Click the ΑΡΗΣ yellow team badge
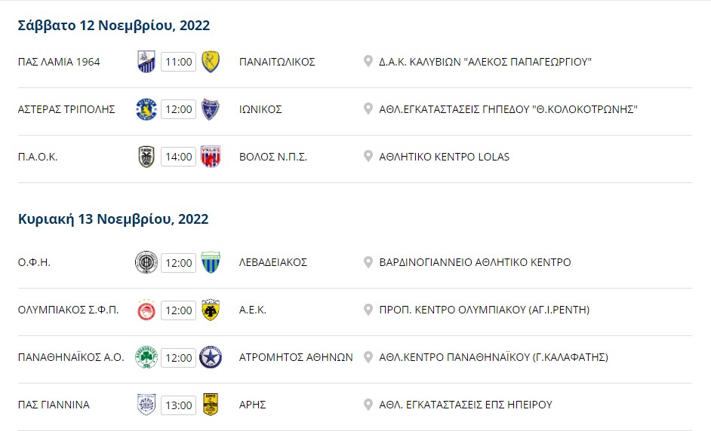The image size is (711, 431). [211, 405]
